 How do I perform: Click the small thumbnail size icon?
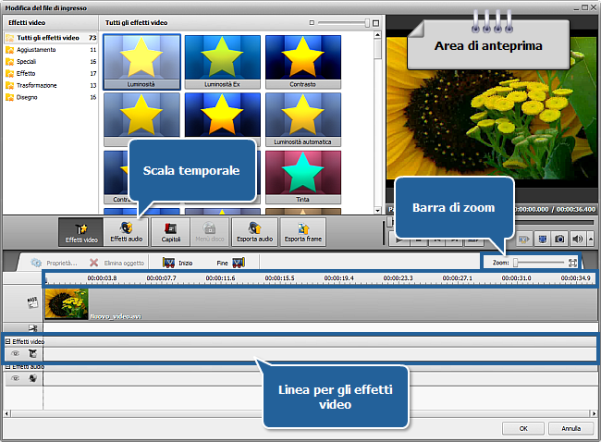point(312,23)
